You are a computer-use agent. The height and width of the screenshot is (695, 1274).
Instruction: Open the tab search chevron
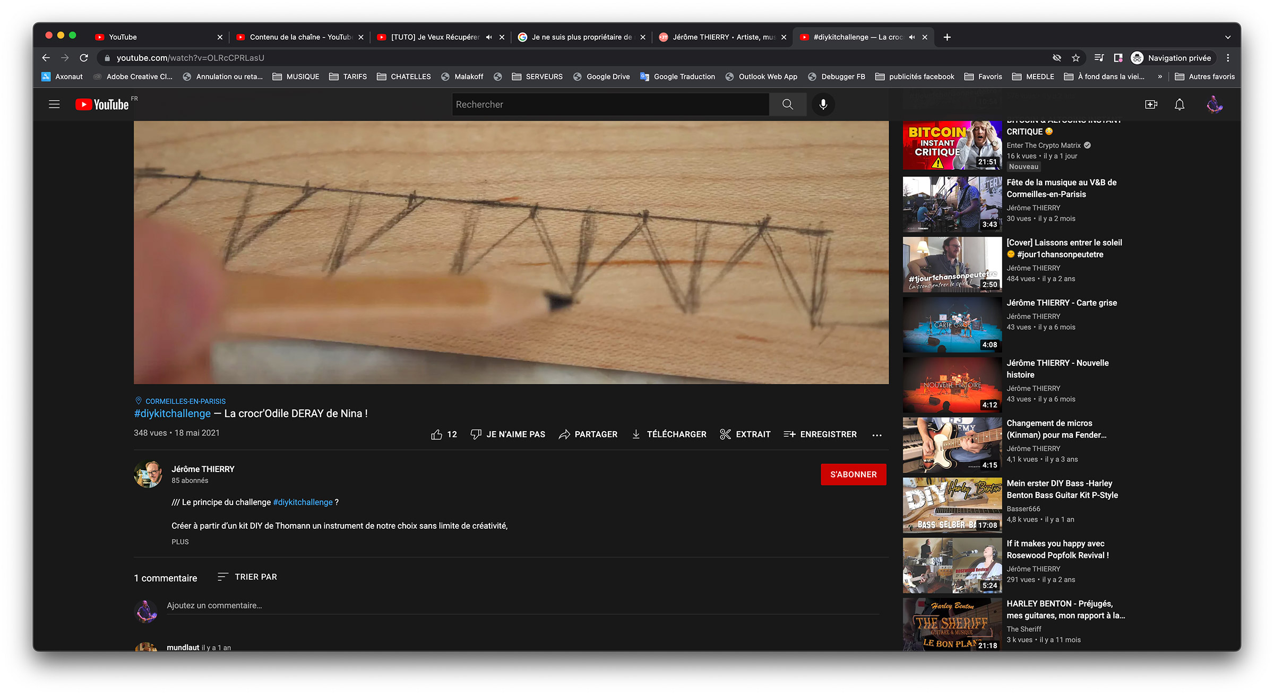(1228, 37)
